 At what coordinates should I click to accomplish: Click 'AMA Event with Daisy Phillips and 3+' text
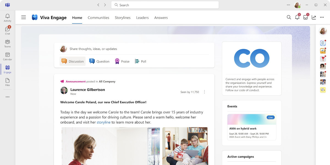pos(248,137)
